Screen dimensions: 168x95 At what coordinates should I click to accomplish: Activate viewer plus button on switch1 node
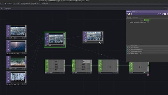tap(64, 46)
